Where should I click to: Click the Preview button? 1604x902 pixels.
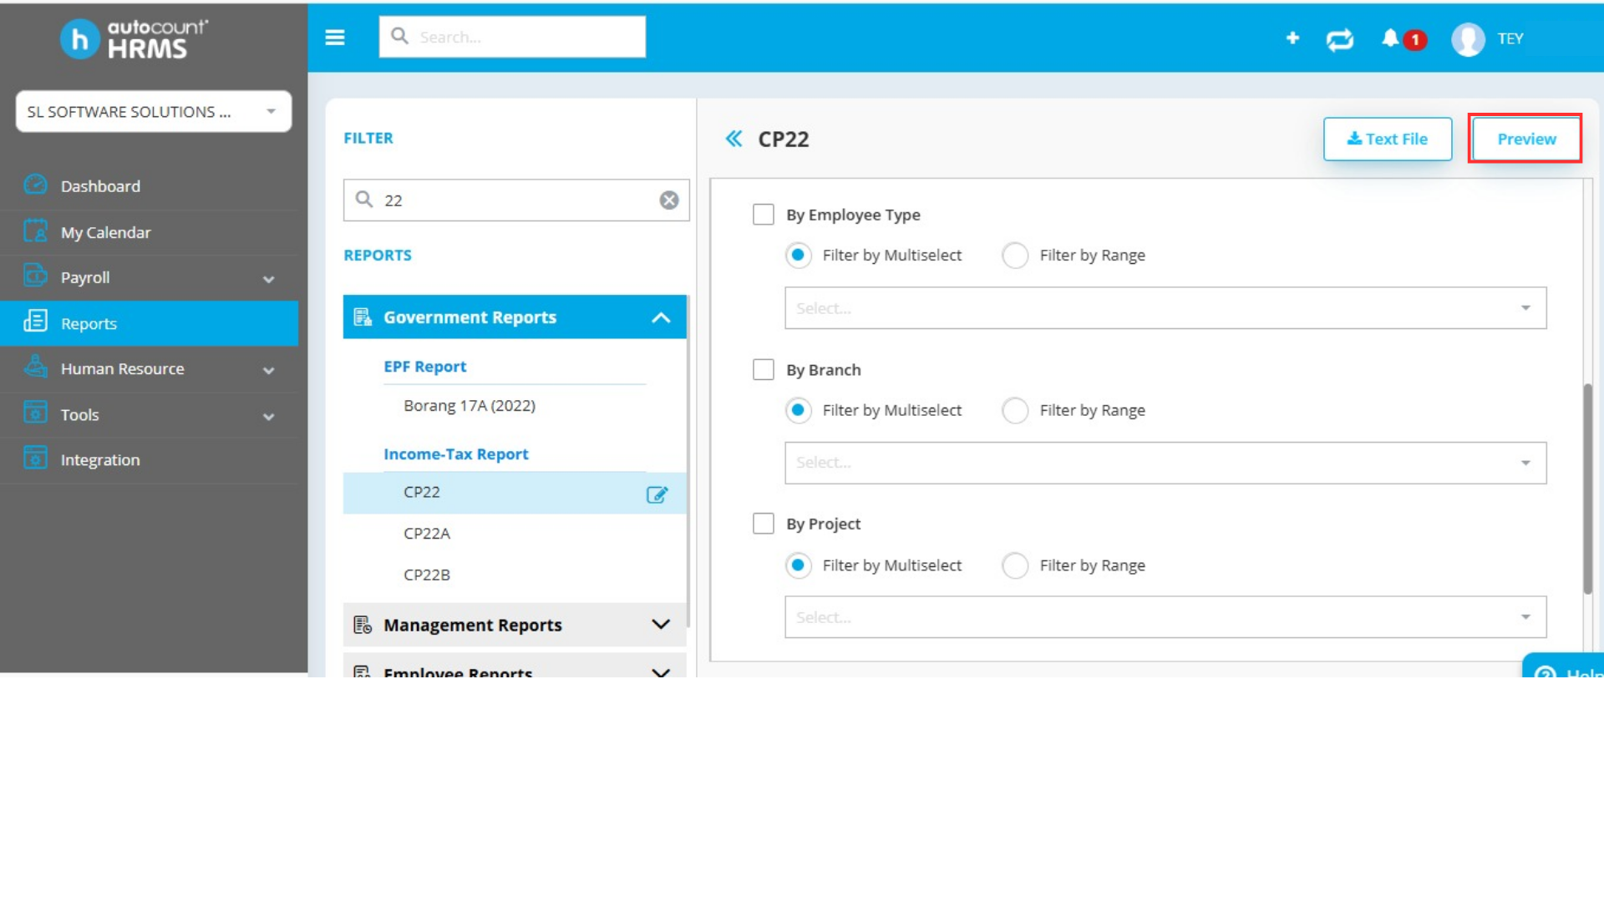click(x=1525, y=139)
